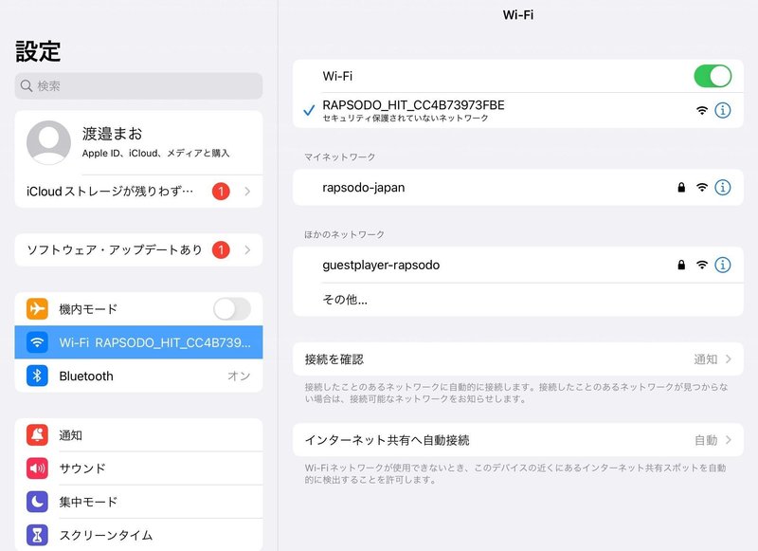This screenshot has height=551, width=758.
Task: Click Apple ID、iCloud、メディアと購入 subtitle
Action: (x=155, y=153)
